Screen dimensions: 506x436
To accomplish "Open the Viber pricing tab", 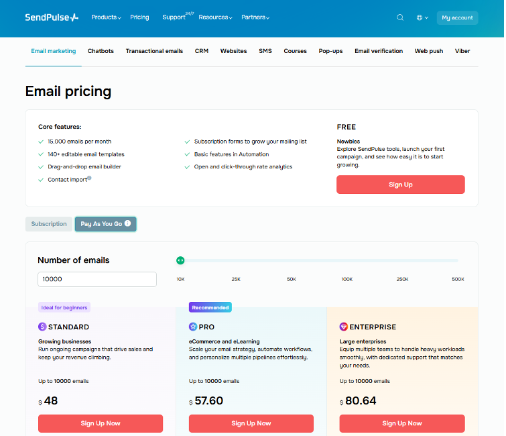I will pos(462,51).
